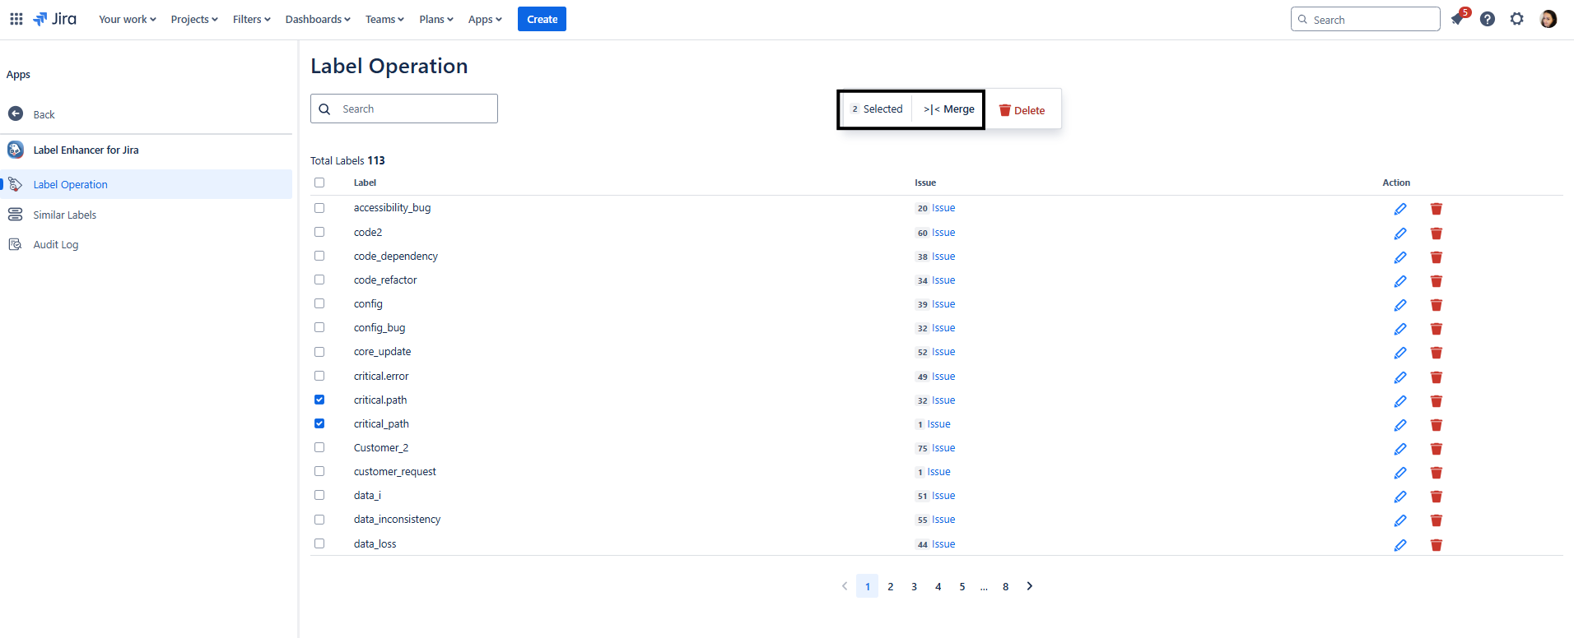Image resolution: width=1574 pixels, height=638 pixels.
Task: Expand the Apps dropdown in top nav
Action: click(x=485, y=19)
